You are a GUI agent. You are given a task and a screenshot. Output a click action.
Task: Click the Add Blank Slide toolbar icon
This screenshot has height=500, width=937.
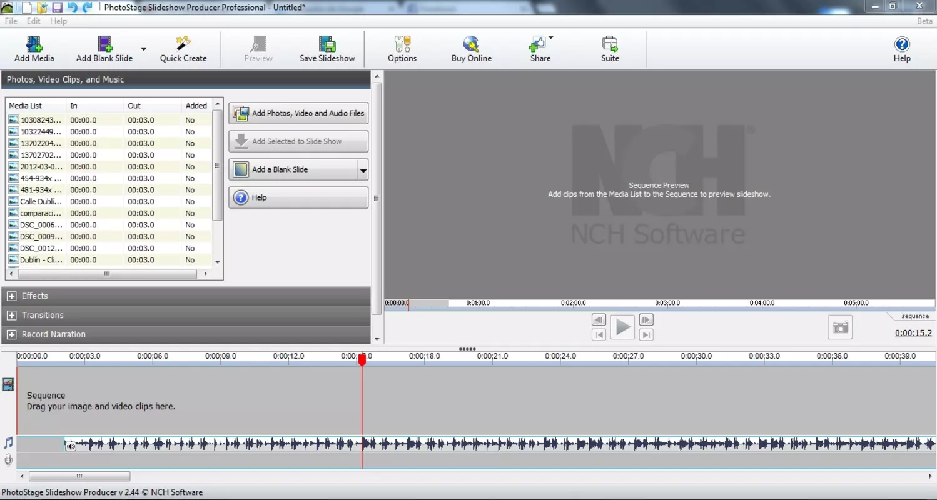pos(104,49)
